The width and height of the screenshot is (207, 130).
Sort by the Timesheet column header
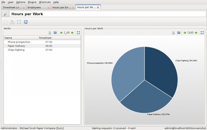click(45, 38)
